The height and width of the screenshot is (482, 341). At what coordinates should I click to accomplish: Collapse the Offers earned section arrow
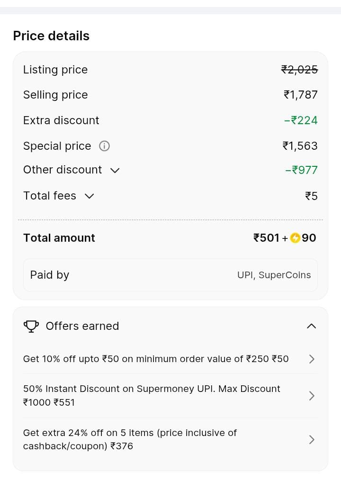pos(311,326)
